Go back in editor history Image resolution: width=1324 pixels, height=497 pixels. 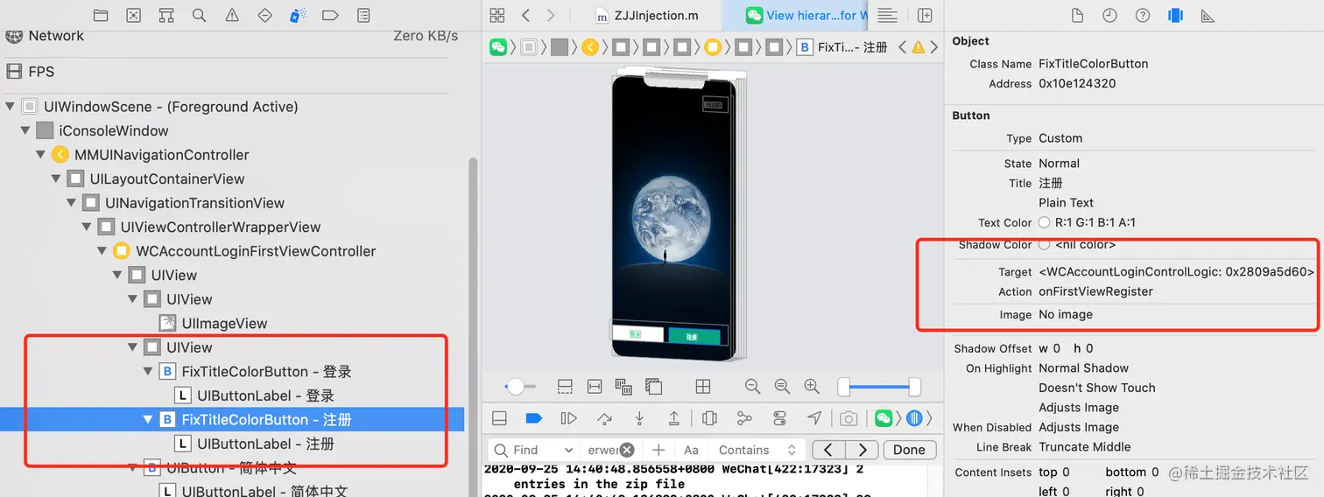pos(525,15)
